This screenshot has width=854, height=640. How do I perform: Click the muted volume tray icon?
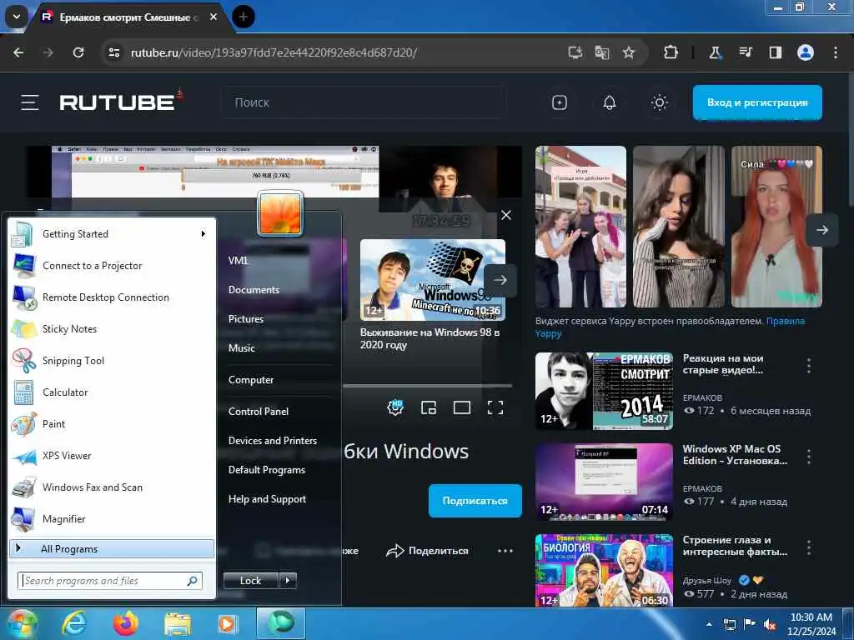pyautogui.click(x=770, y=624)
